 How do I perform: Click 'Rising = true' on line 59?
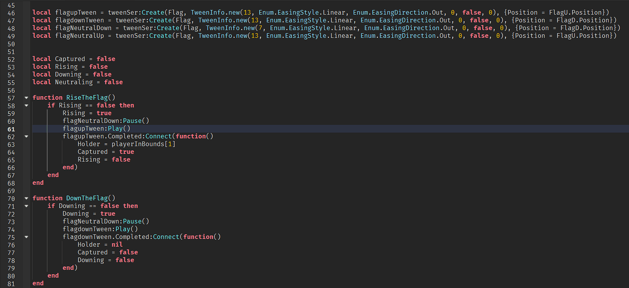tap(87, 113)
